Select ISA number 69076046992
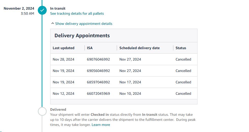Screen dimensions: 249x132 point(98,59)
